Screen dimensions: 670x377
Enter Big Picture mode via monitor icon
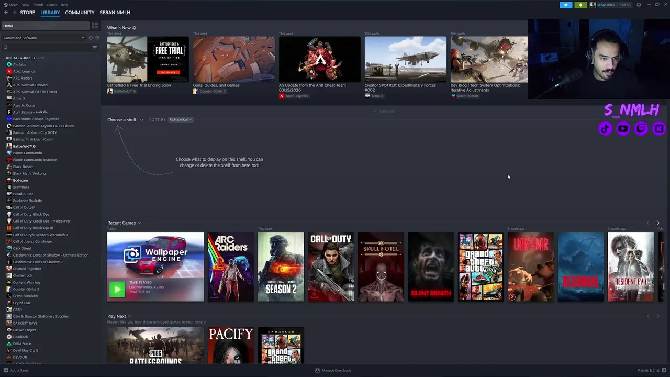[x=639, y=5]
